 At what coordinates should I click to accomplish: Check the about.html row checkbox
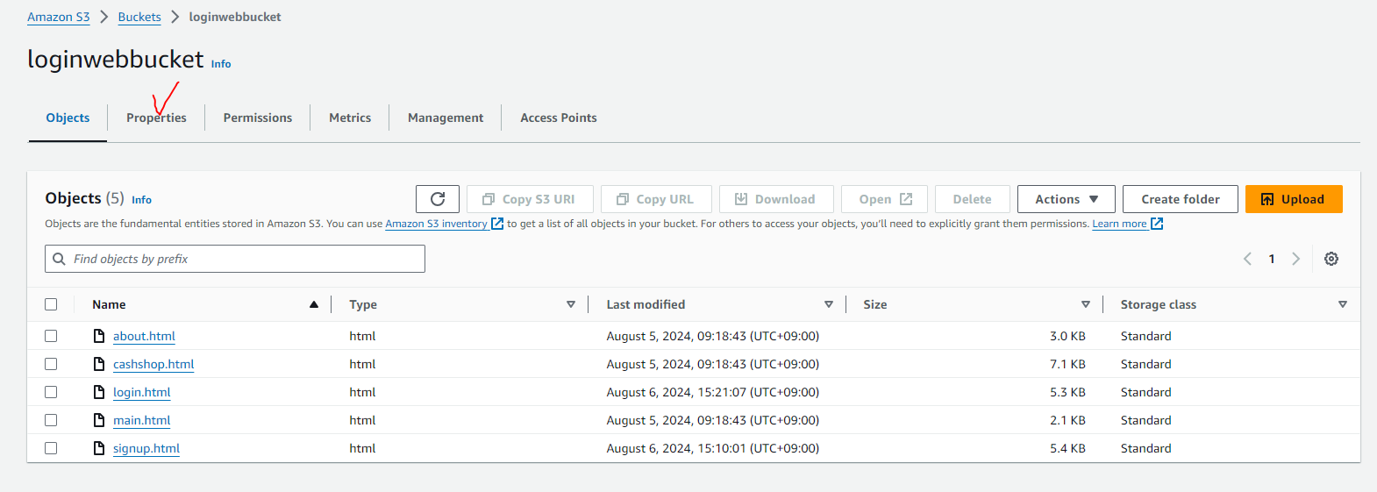tap(51, 336)
